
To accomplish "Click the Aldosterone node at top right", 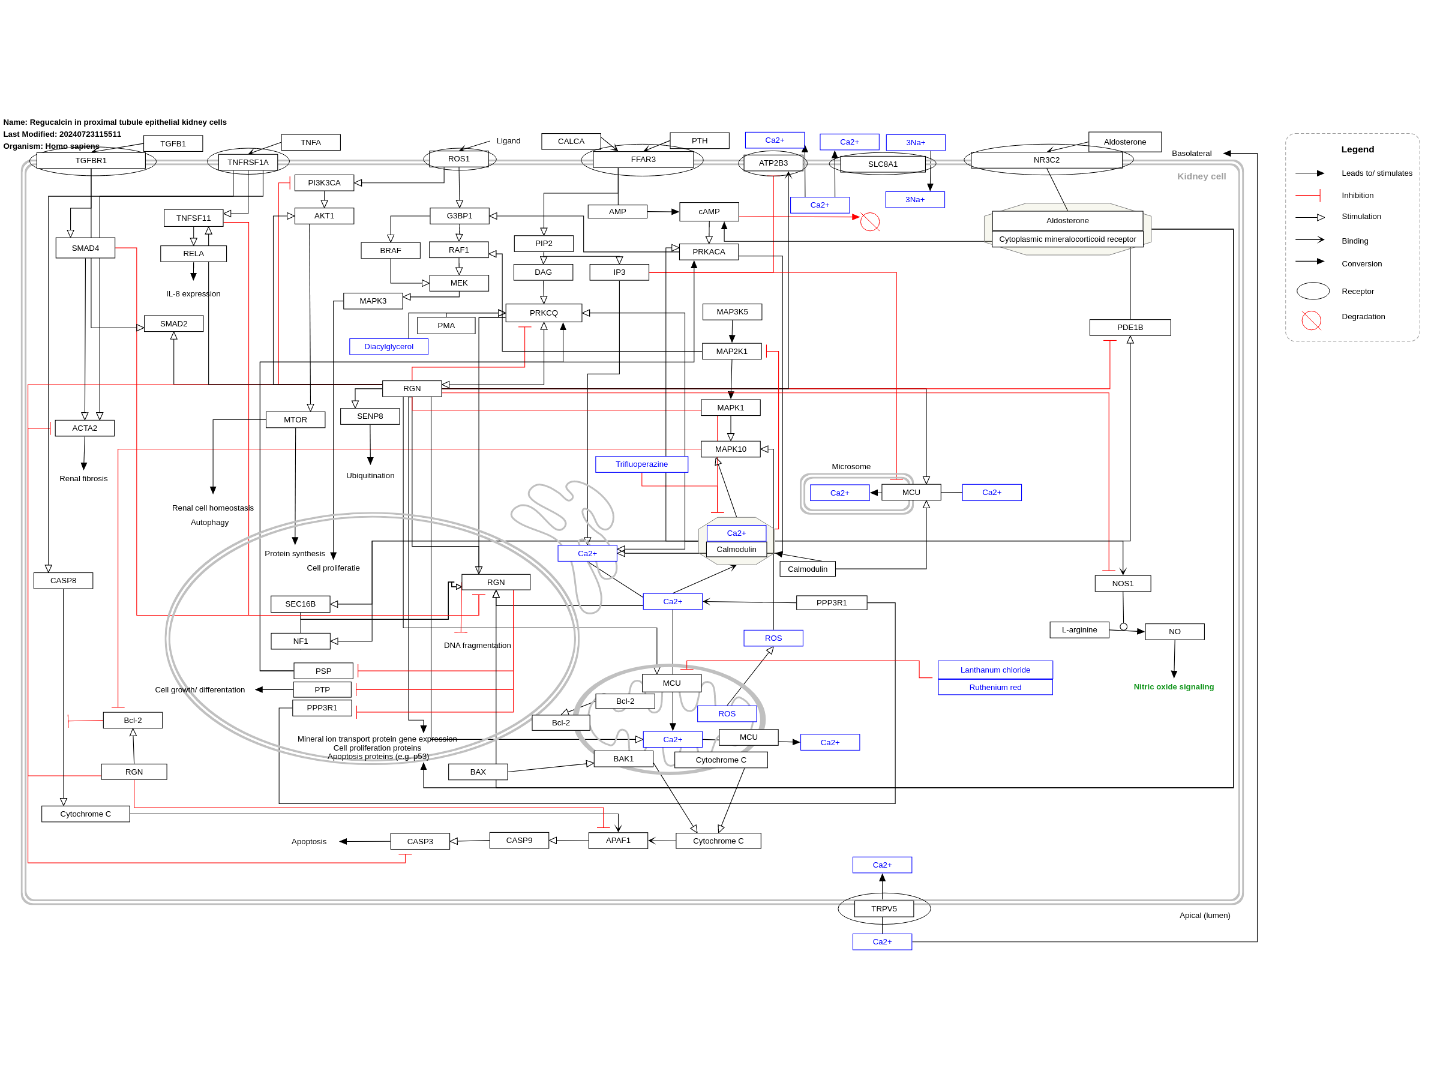I will coord(1126,142).
